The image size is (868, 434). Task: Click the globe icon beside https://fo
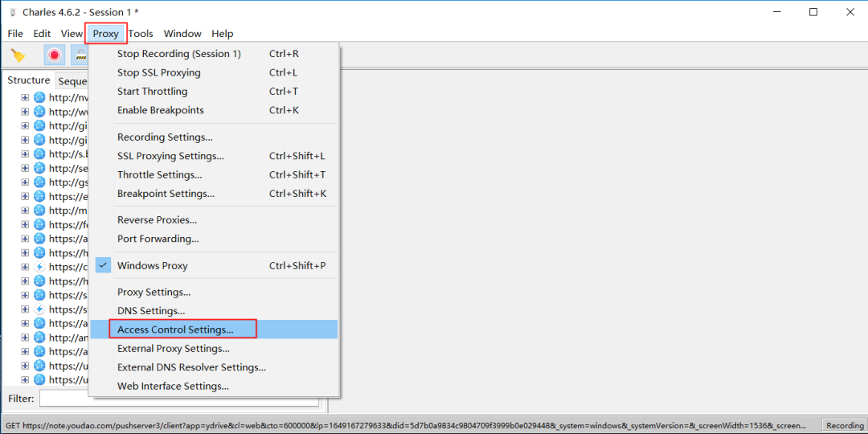(39, 224)
